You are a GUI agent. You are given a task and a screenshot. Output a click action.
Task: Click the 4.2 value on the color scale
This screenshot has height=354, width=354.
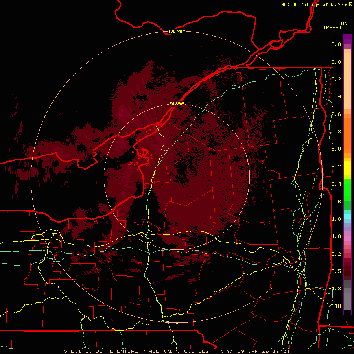coord(336,167)
